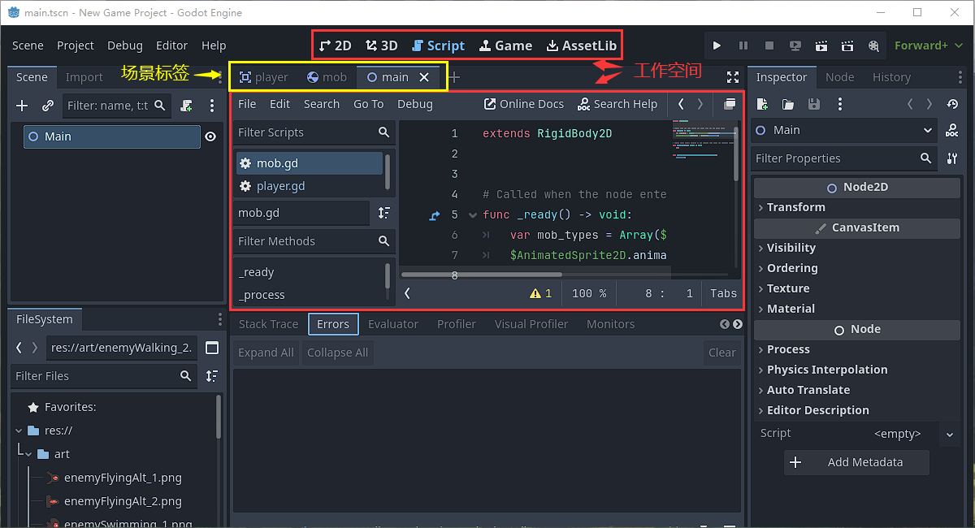975x528 pixels.
Task: Open documentation for the Main object
Action: [x=951, y=130]
